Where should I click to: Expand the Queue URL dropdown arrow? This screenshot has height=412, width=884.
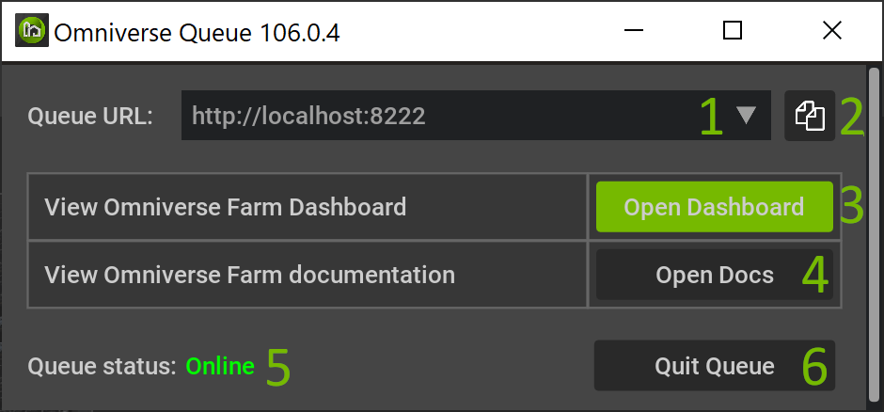[747, 115]
